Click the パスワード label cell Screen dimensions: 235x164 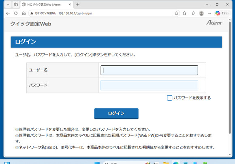62,85
